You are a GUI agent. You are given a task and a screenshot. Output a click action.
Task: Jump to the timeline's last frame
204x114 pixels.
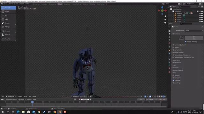tap(90, 99)
